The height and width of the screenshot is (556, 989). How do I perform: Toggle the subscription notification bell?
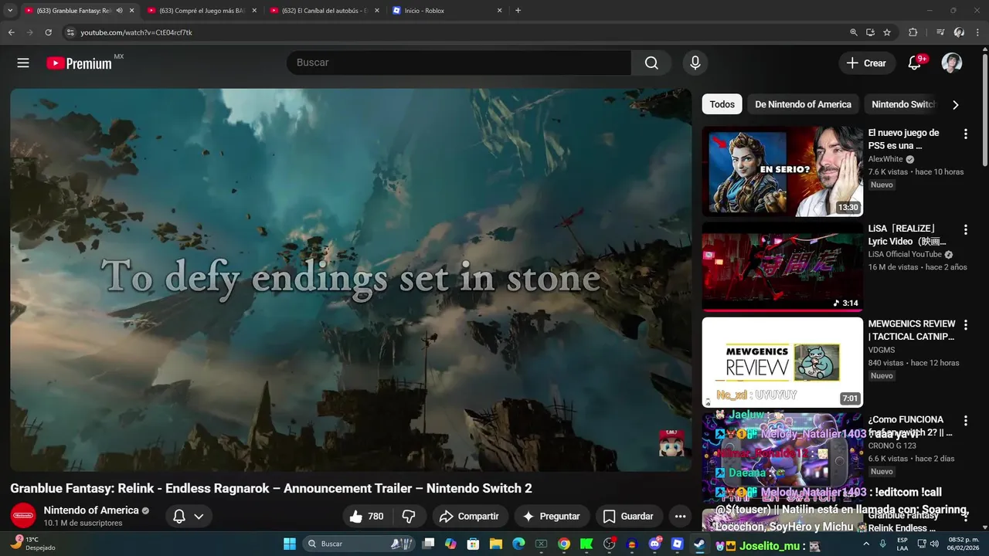[179, 517]
